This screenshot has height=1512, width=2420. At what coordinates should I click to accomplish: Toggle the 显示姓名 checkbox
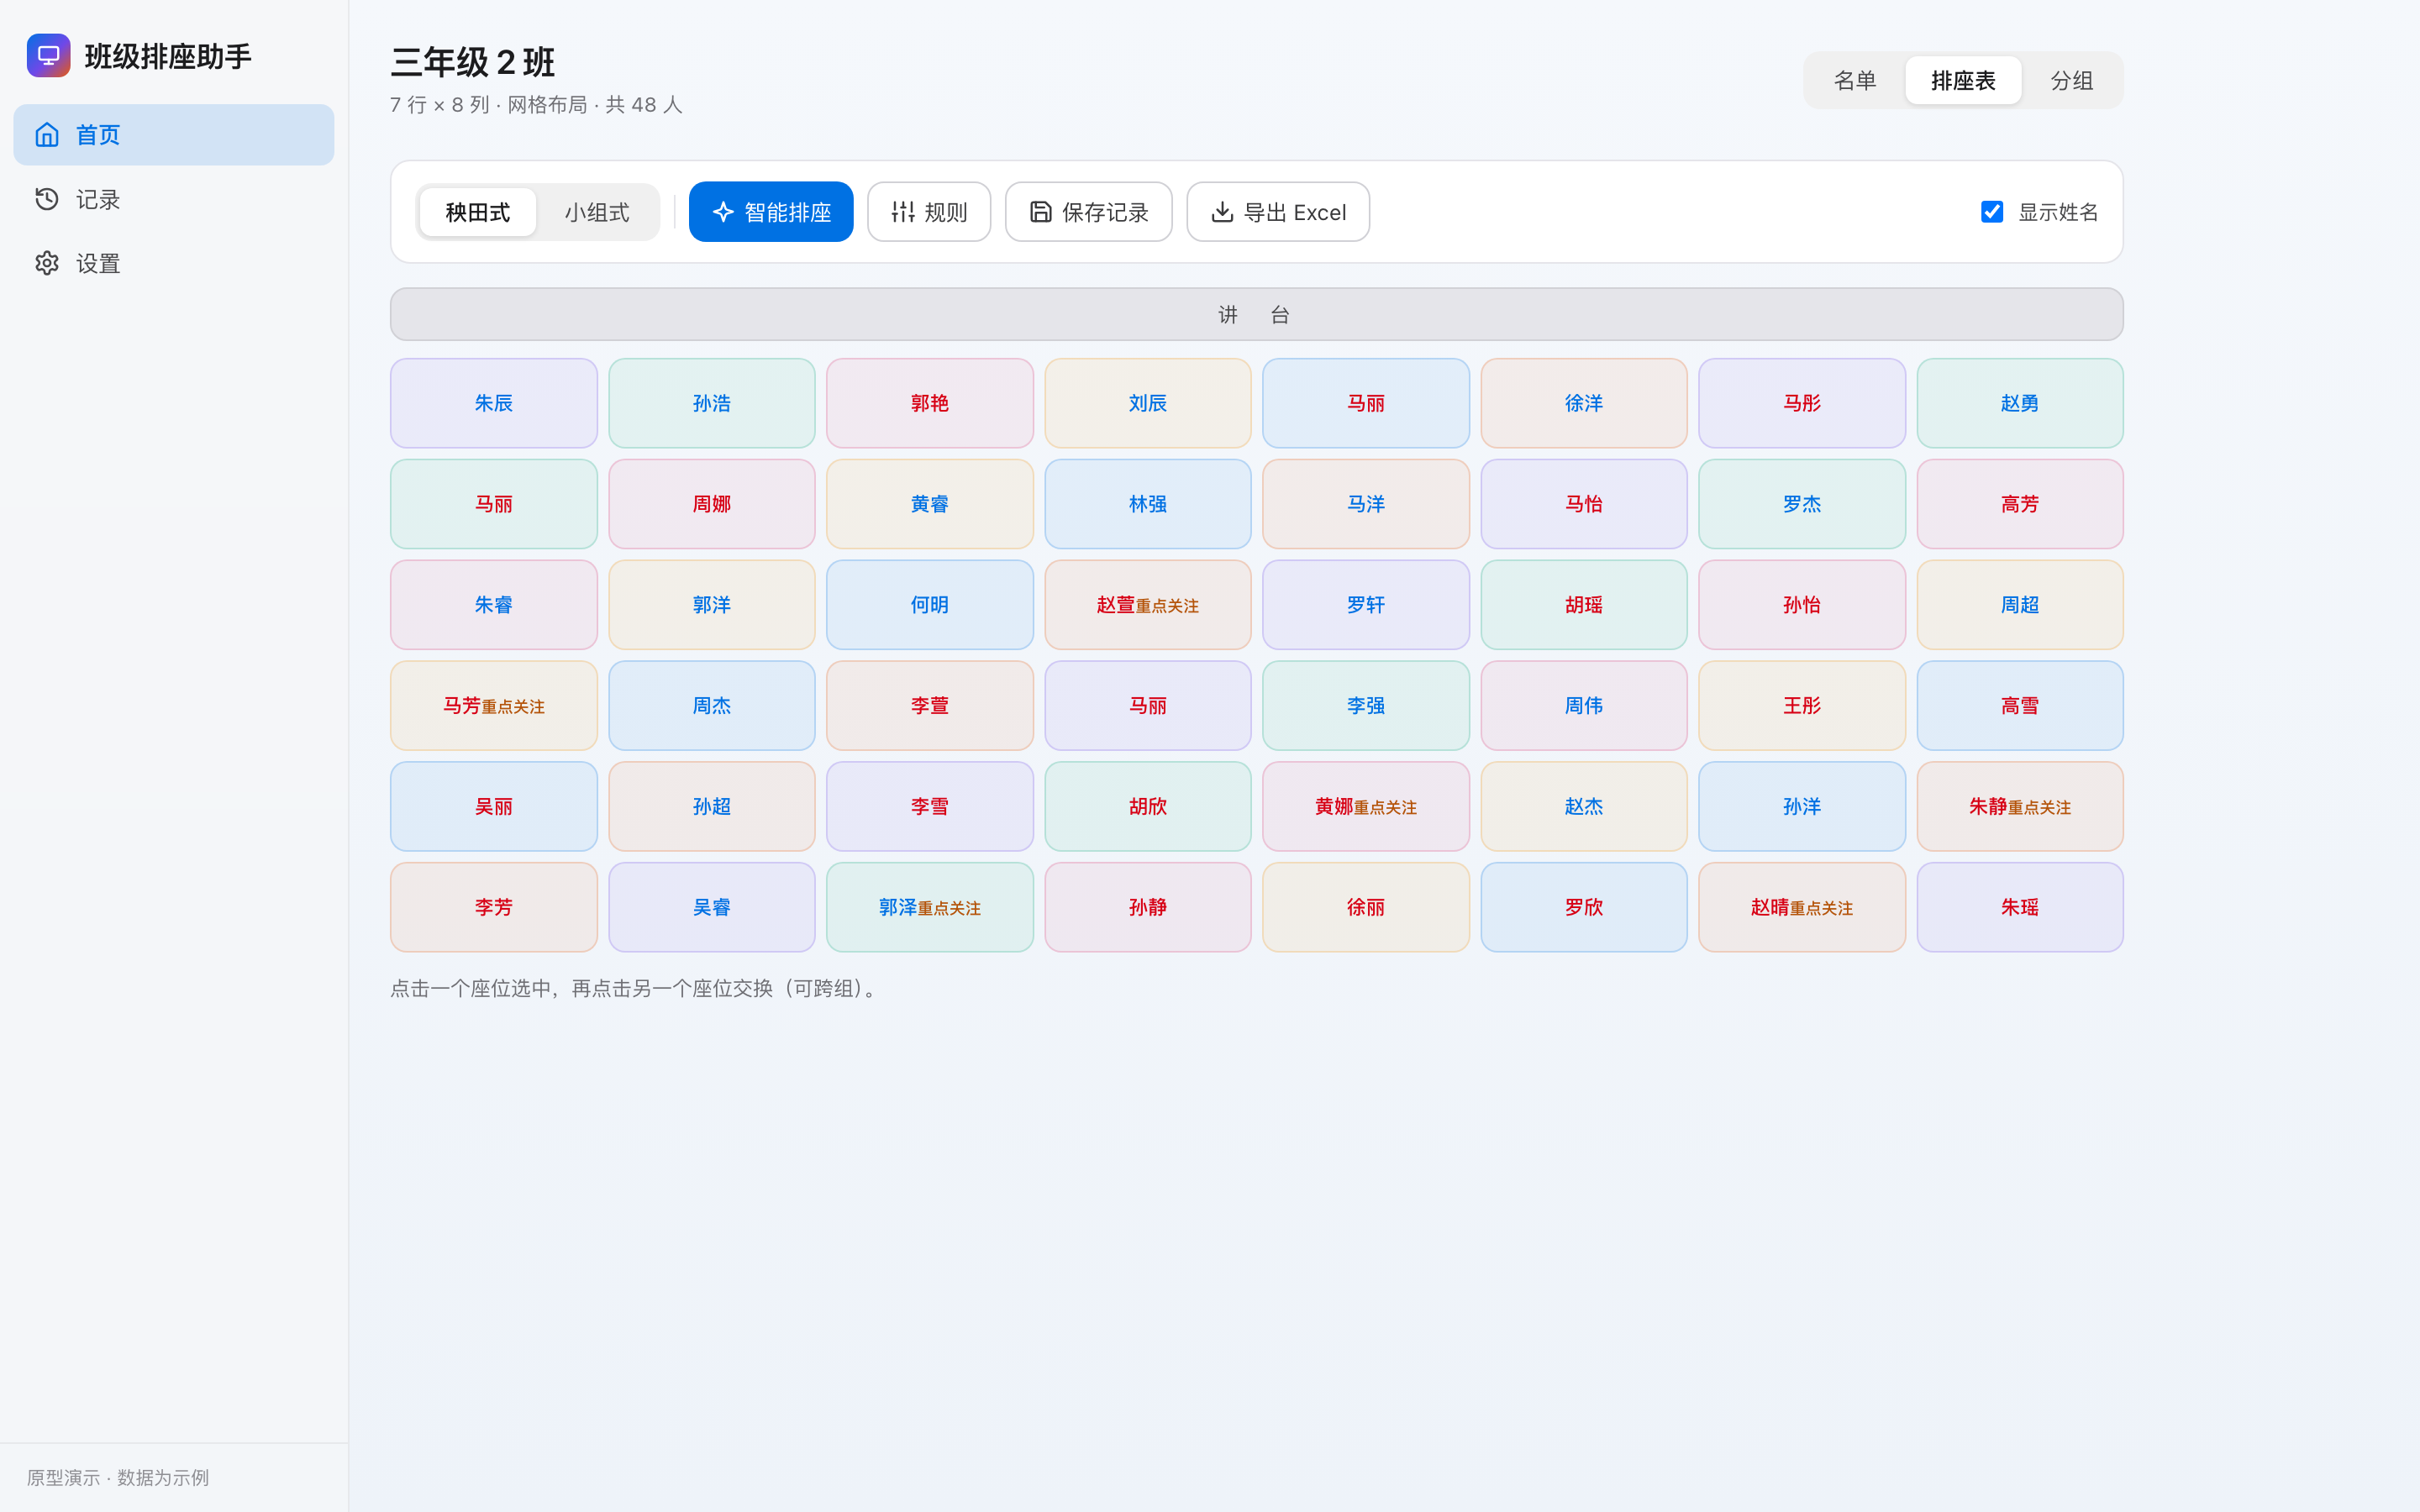(x=1992, y=212)
